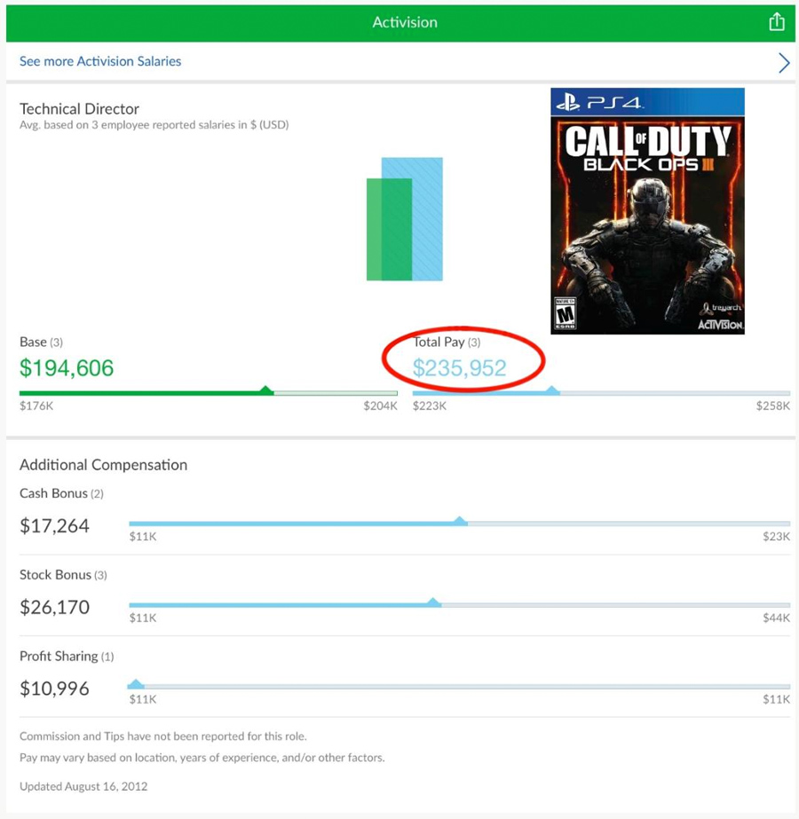Open See more Activision Salaries link
Image resolution: width=799 pixels, height=819 pixels.
click(100, 61)
